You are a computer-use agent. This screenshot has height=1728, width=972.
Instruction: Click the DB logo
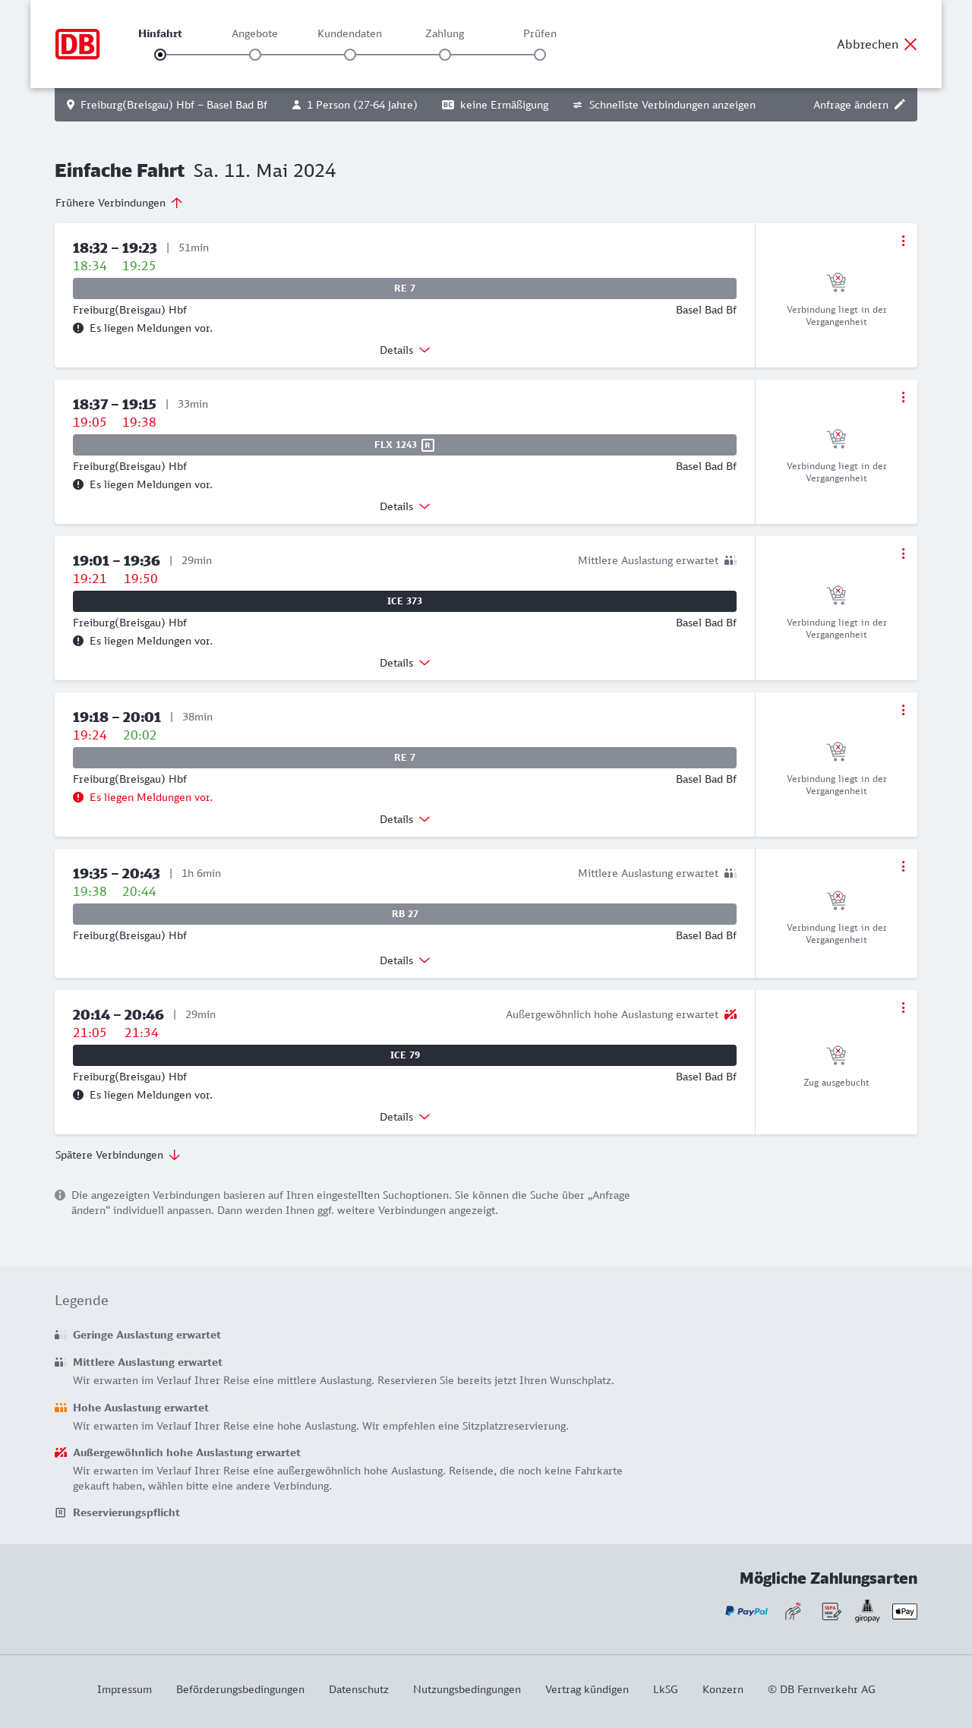[77, 44]
